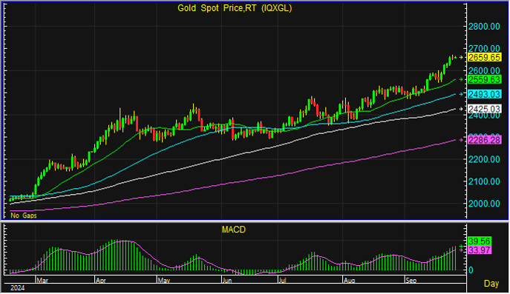Click the Jun label on time axis

click(227, 281)
